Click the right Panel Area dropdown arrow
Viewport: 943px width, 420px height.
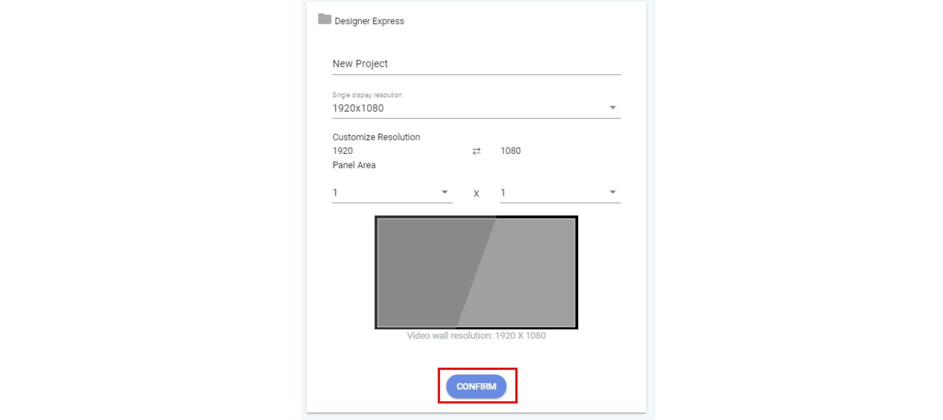tap(612, 192)
